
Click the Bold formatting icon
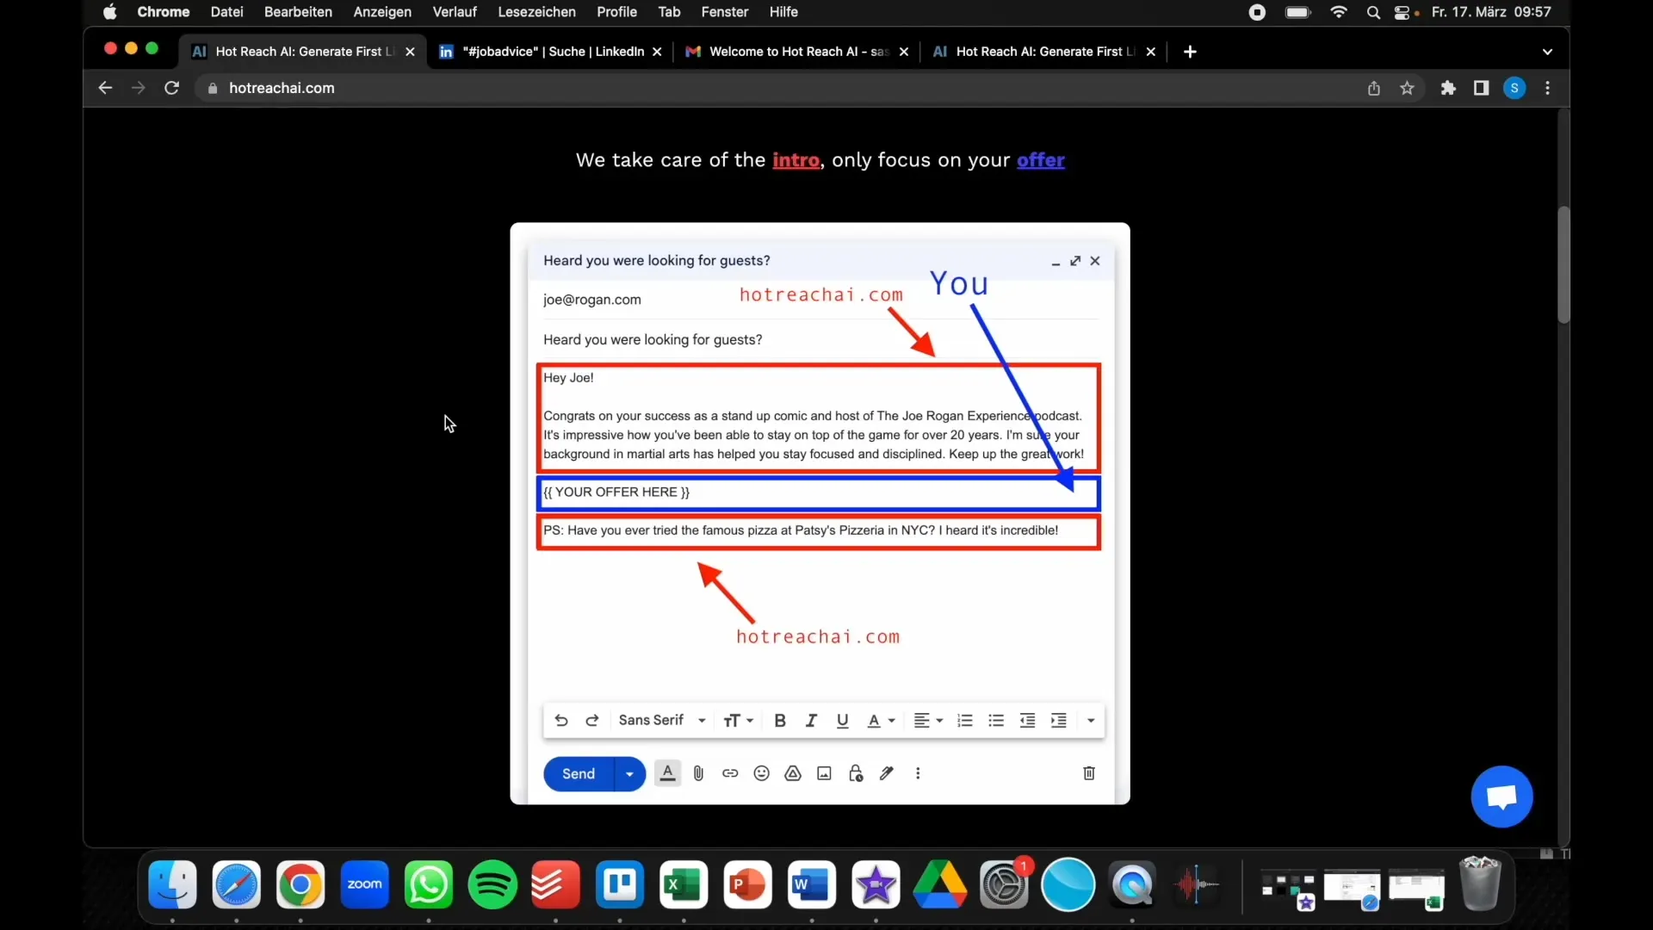(780, 720)
